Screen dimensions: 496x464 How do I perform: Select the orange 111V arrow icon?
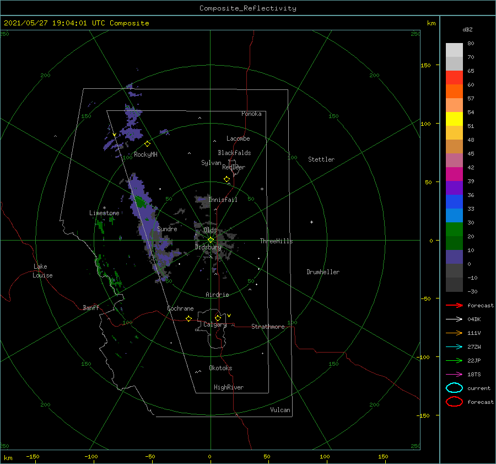[x=454, y=333]
